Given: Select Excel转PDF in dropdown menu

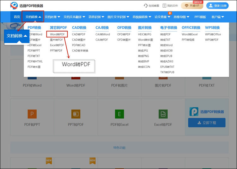Looking at the screenshot, I should 57,45.
